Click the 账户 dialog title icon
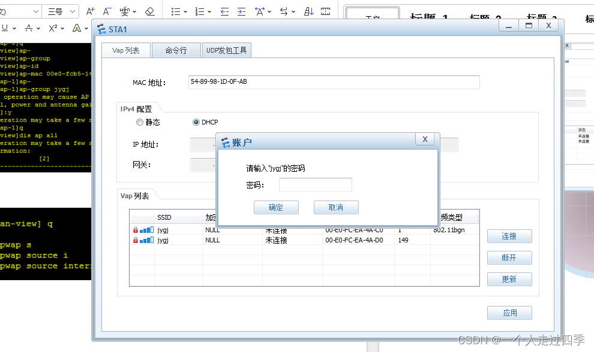This screenshot has width=594, height=352. pos(226,142)
